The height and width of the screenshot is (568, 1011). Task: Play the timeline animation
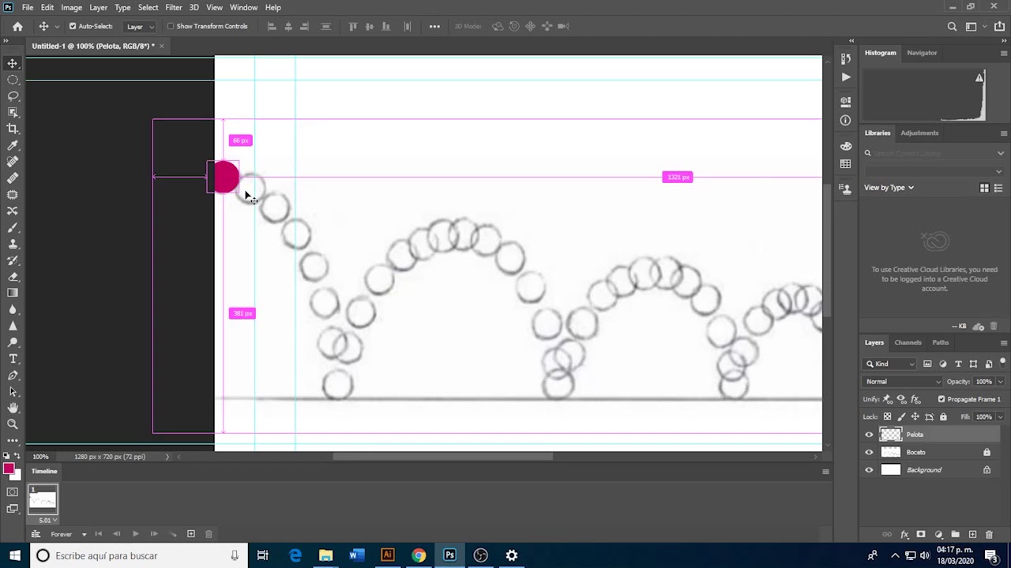pos(135,535)
